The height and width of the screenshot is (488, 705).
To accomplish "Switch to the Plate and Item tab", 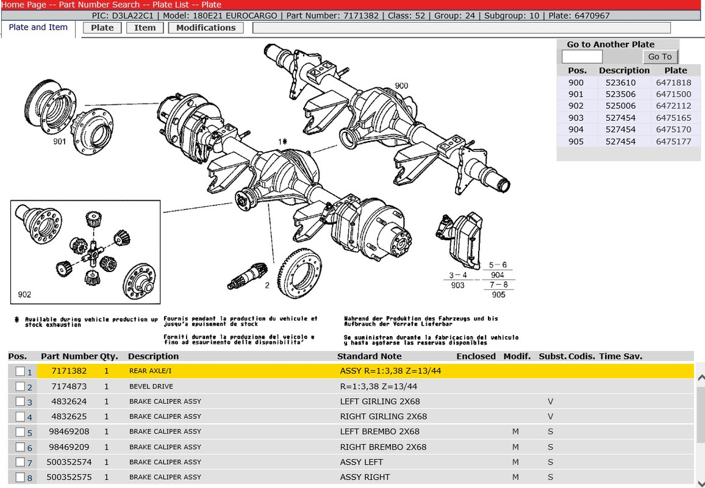I will (38, 27).
